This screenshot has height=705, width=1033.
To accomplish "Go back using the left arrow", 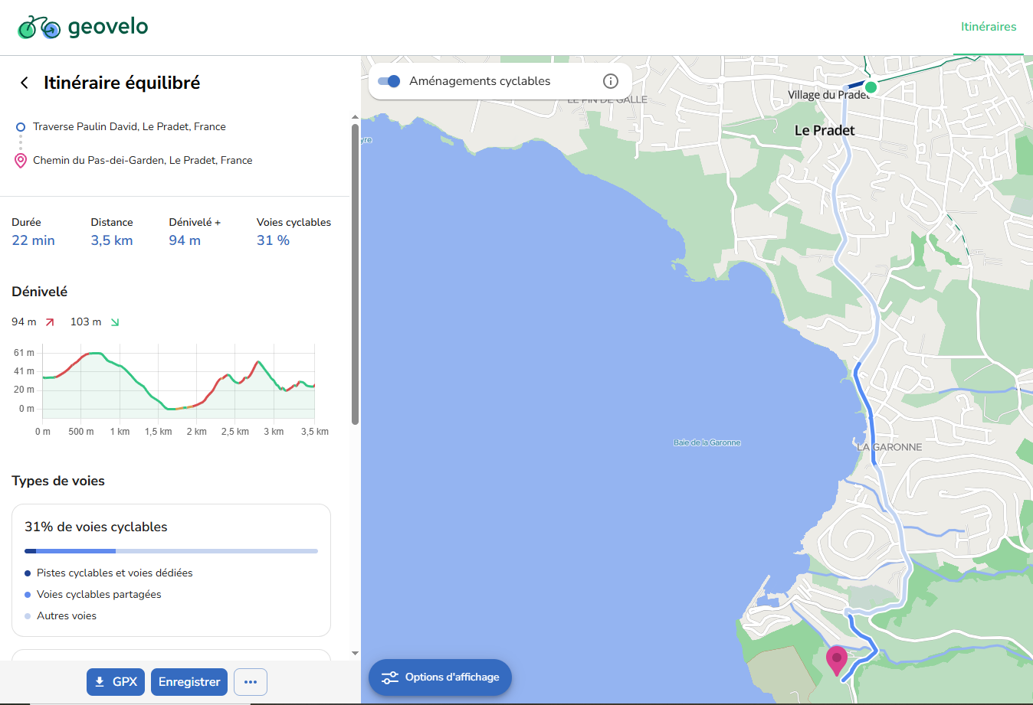I will coord(25,83).
